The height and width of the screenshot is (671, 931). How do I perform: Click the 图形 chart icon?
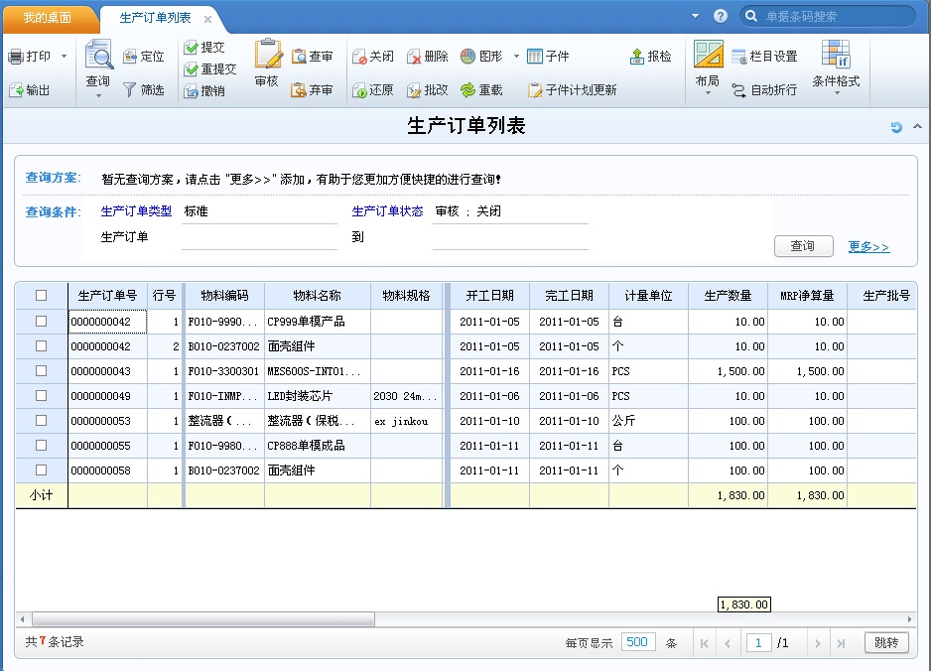click(x=467, y=57)
